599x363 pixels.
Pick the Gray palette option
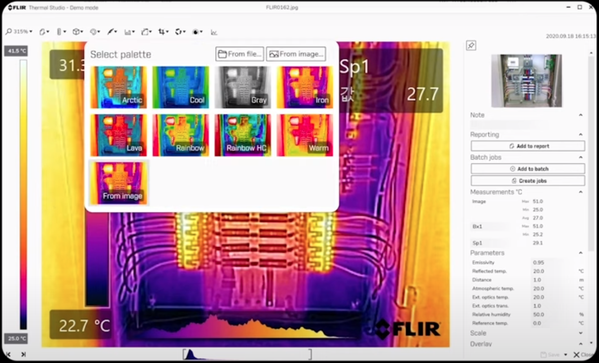[x=242, y=87]
